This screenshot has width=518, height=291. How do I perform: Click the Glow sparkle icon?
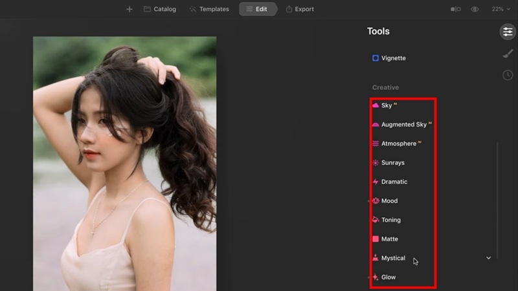click(376, 277)
